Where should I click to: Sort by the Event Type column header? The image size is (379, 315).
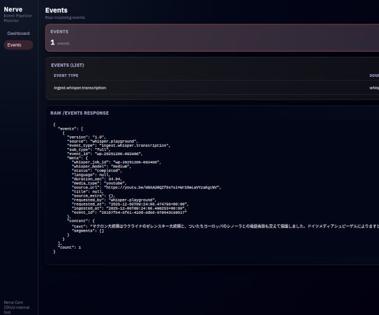click(66, 76)
